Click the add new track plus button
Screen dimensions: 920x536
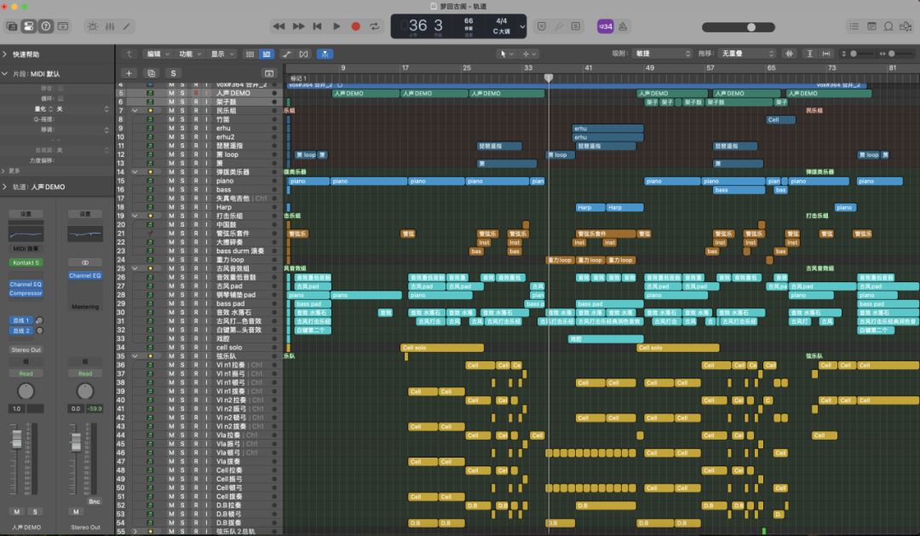(129, 73)
